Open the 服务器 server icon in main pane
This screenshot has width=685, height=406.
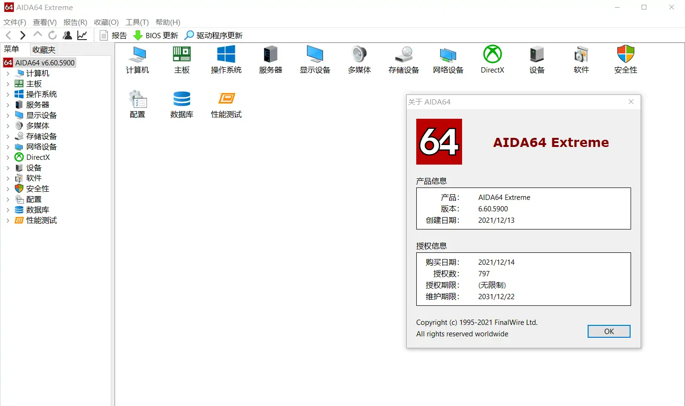tap(271, 60)
